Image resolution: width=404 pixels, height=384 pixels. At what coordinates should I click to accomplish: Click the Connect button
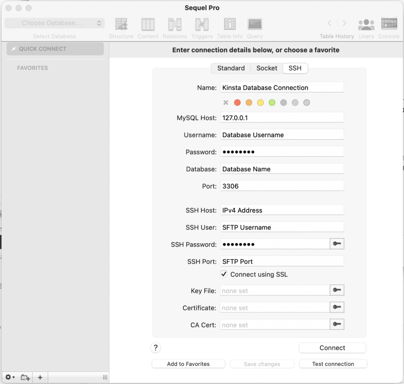click(x=332, y=348)
